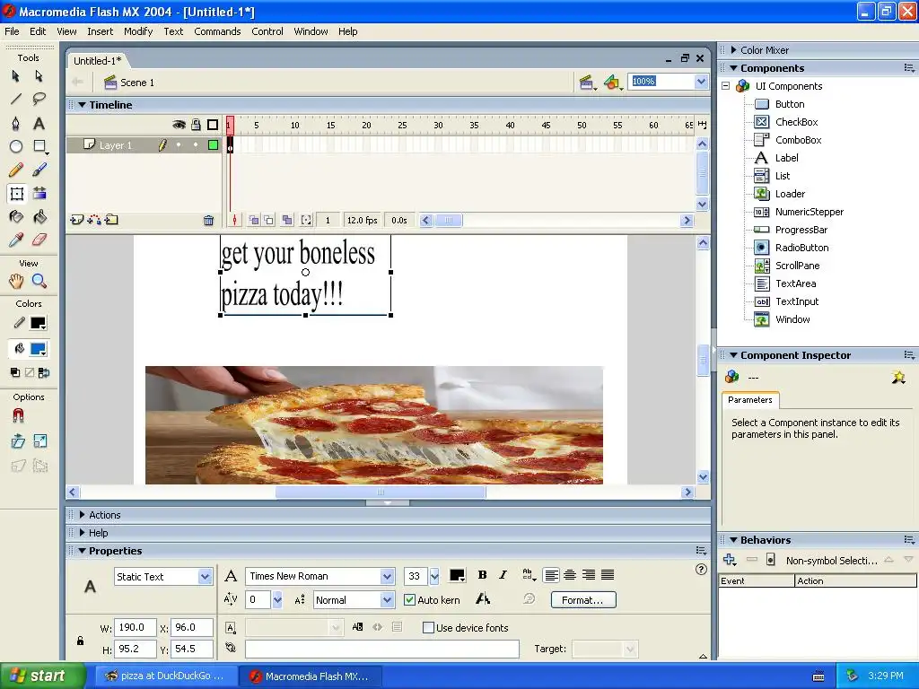Select the Untitled-1* document tab
This screenshot has height=689, width=919.
97,60
